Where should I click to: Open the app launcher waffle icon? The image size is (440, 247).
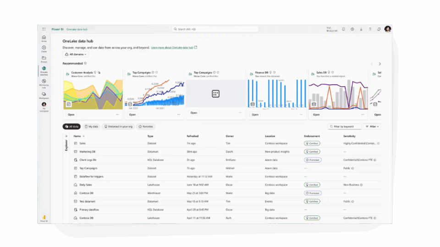click(x=44, y=29)
